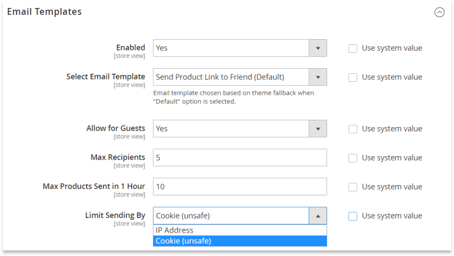Collapse the Email Templates section
The width and height of the screenshot is (454, 256).
pyautogui.click(x=439, y=12)
